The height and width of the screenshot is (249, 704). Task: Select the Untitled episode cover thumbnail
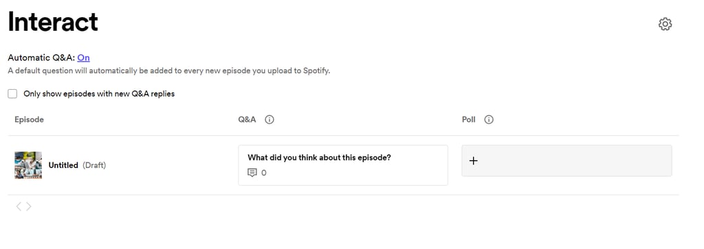(28, 165)
